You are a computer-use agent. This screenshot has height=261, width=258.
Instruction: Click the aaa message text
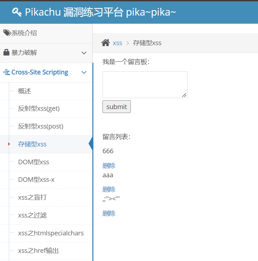point(108,175)
